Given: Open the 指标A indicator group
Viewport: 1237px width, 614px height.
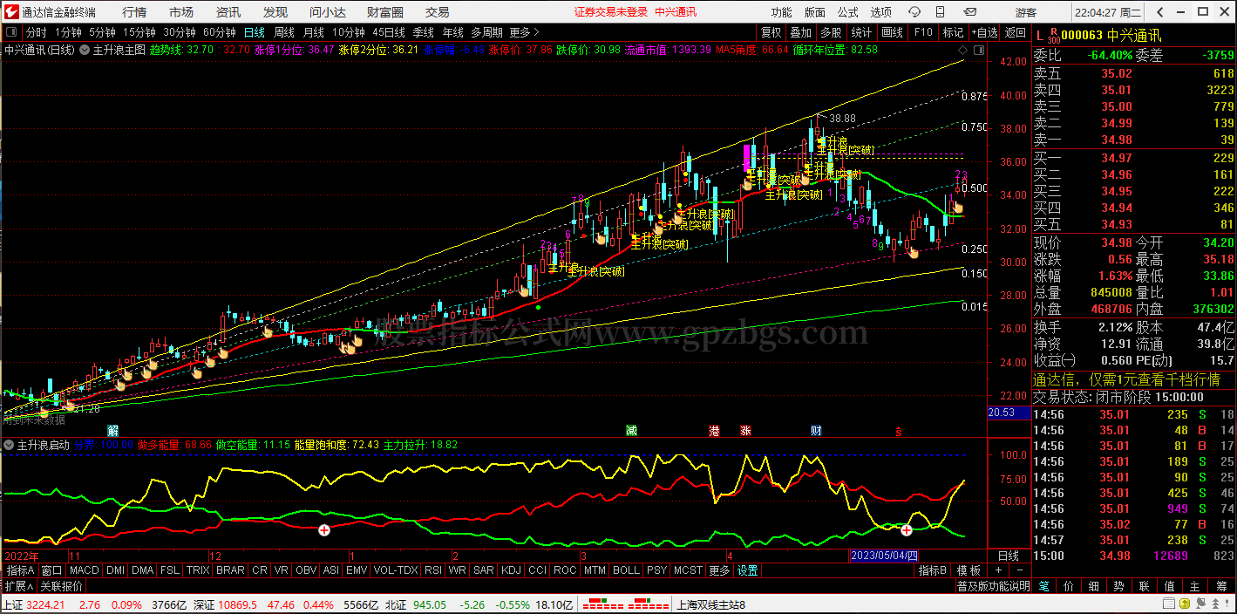Looking at the screenshot, I should pos(20,570).
